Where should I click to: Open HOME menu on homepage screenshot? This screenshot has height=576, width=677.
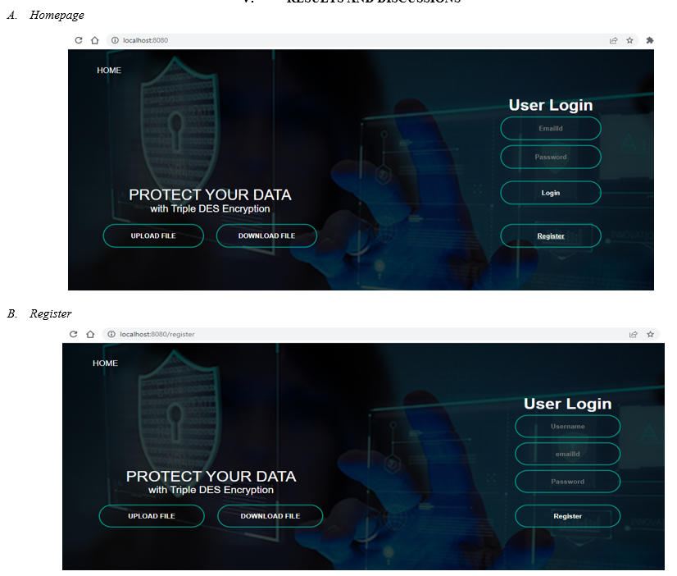[x=109, y=70]
